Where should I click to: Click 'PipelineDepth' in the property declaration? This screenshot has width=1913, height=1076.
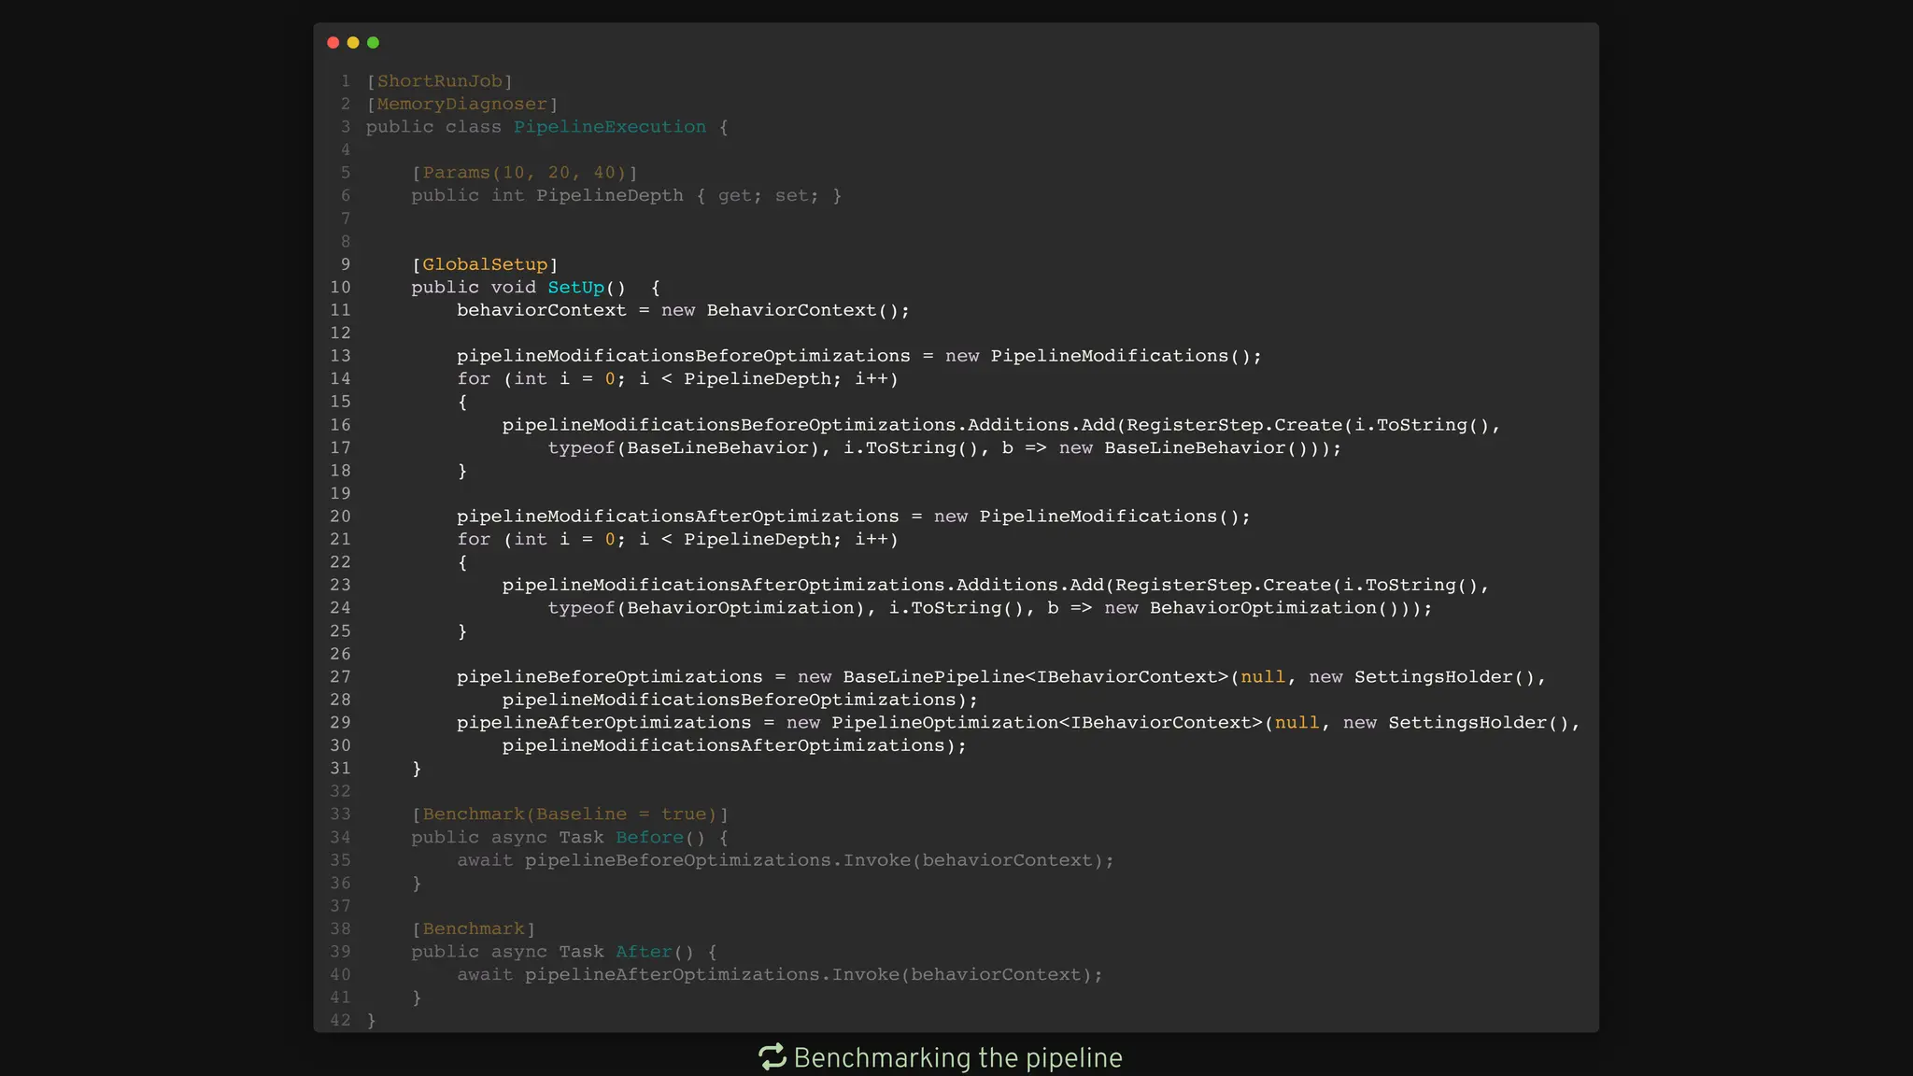[x=610, y=195]
